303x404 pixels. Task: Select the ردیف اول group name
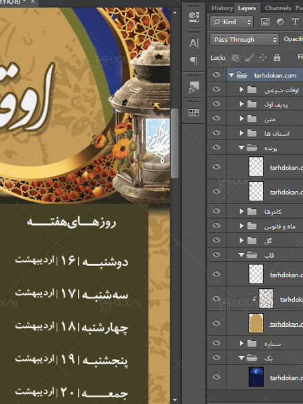click(x=276, y=104)
